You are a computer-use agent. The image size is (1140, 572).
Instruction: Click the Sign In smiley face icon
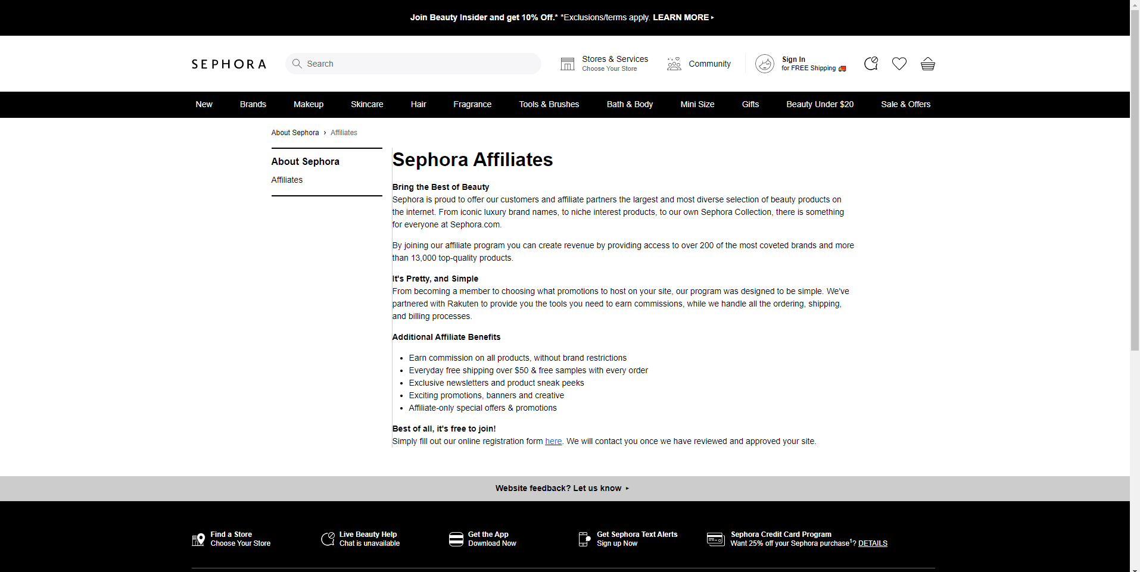coord(764,64)
